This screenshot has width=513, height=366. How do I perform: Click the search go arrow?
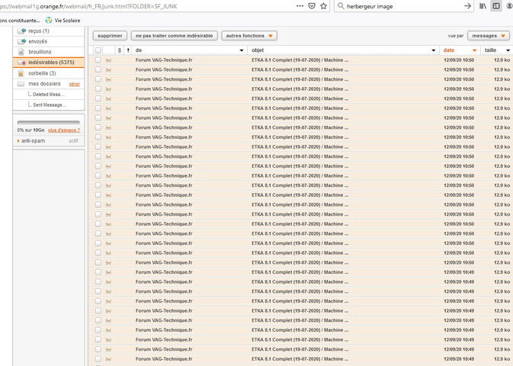click(x=467, y=6)
